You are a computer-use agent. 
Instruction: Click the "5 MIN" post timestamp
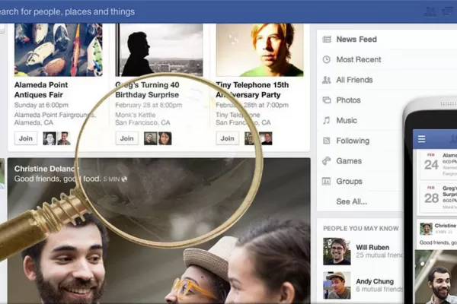(x=111, y=179)
